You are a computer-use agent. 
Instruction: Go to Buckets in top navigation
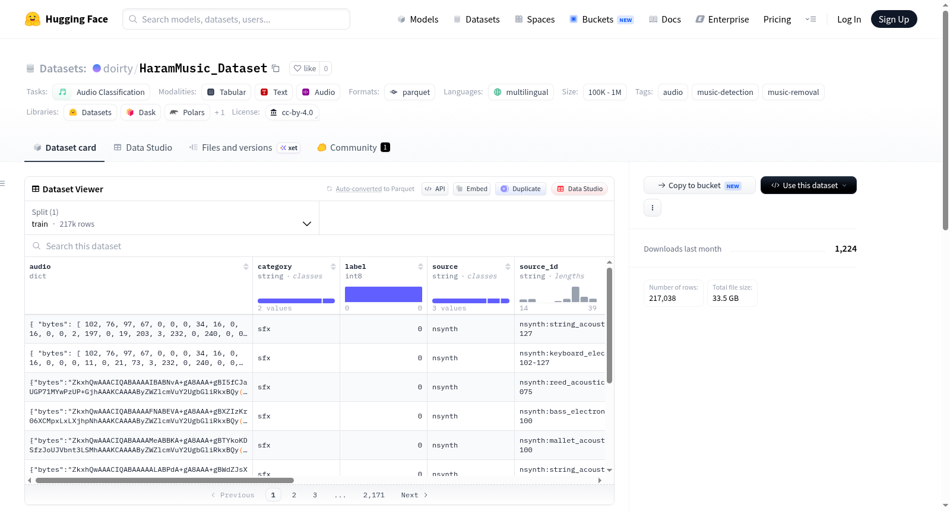point(601,19)
